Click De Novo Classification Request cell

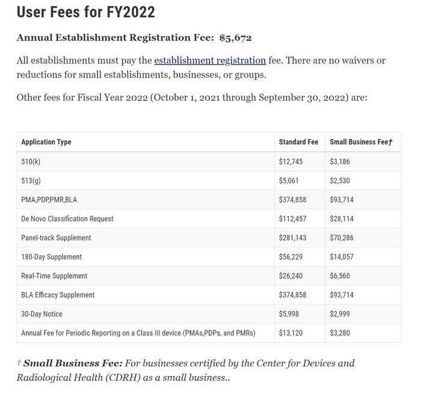tap(67, 218)
